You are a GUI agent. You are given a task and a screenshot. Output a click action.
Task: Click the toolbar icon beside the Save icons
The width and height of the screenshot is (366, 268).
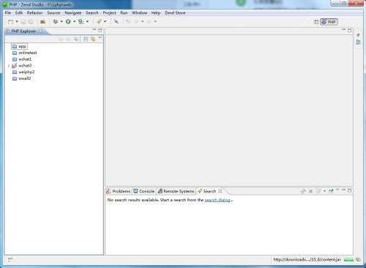[x=42, y=22]
